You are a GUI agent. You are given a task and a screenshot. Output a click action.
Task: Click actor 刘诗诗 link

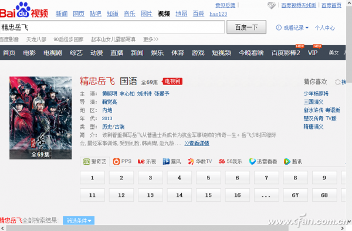(144, 94)
